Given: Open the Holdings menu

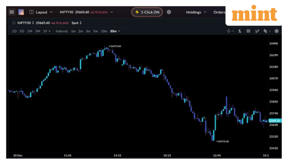Looking at the screenshot, I should tap(196, 12).
